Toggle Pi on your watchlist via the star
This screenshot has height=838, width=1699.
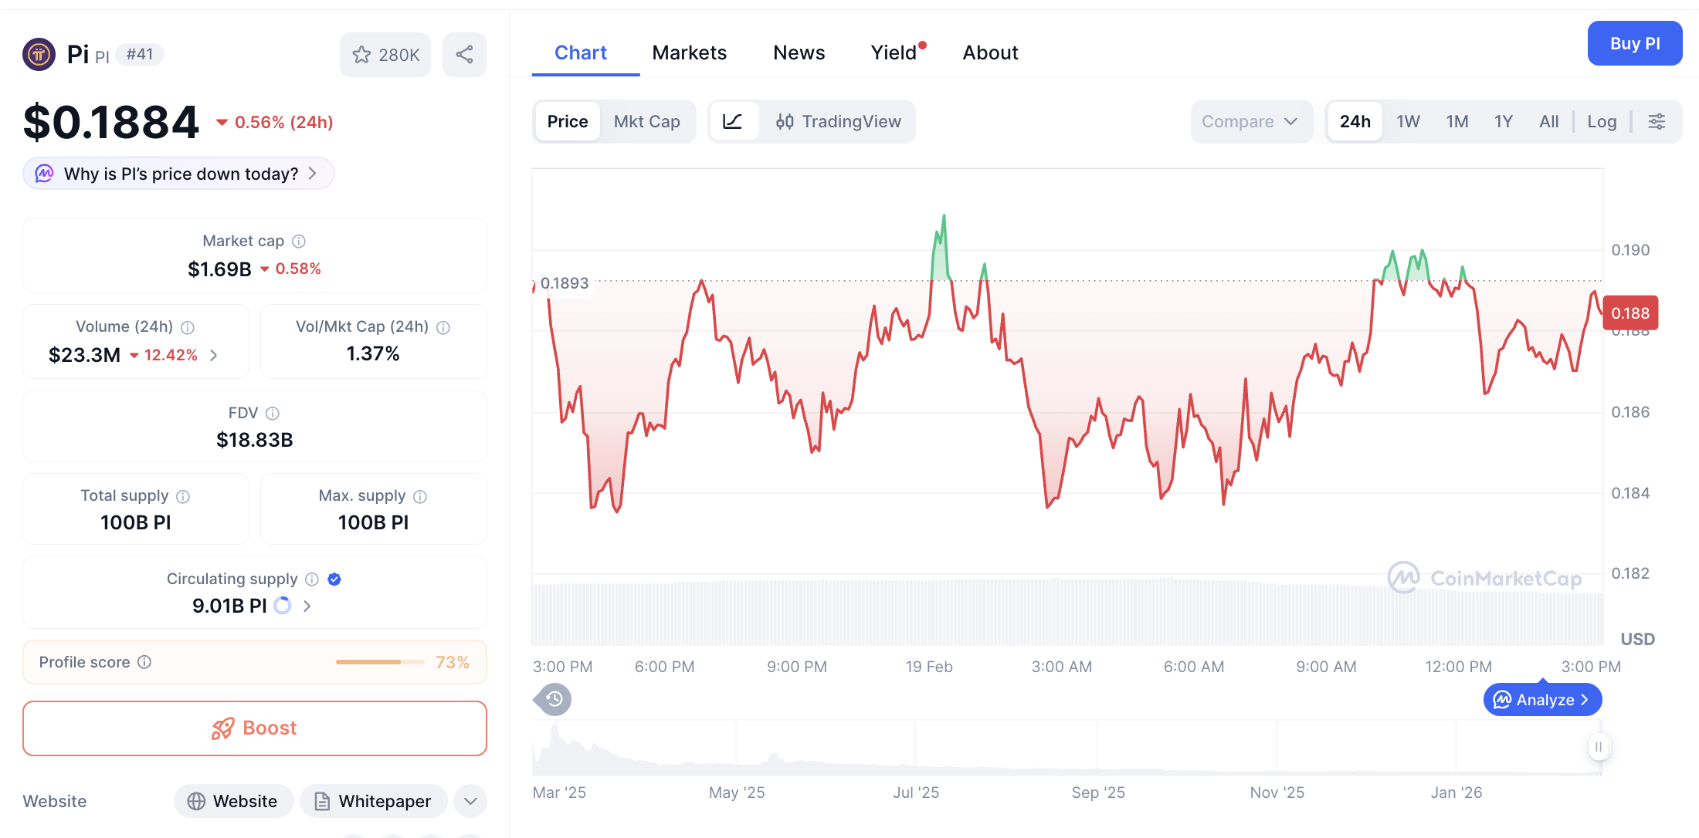361,54
